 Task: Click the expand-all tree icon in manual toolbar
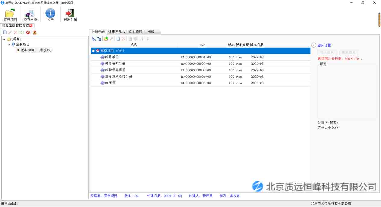click(x=94, y=39)
